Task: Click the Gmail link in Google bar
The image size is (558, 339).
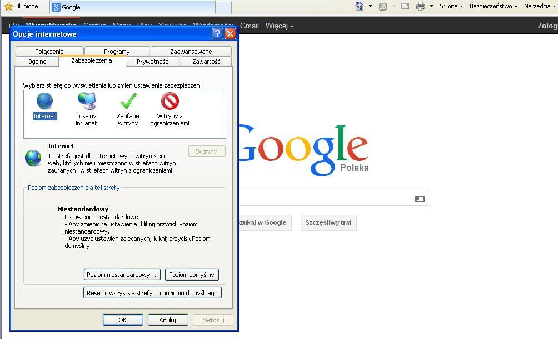Action: point(249,26)
